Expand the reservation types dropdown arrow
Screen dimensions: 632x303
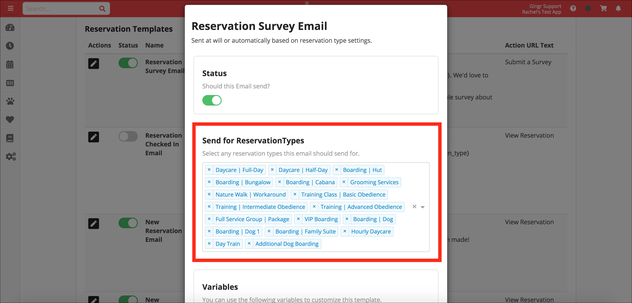point(423,207)
